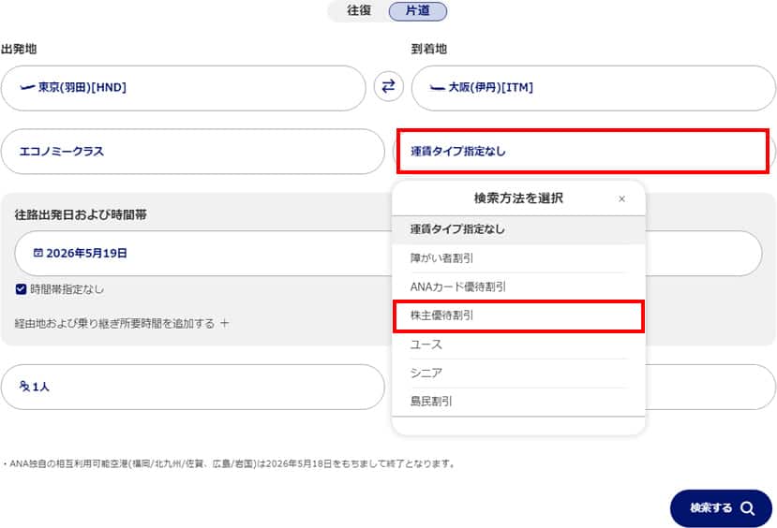Click the airplane icon in departure field

pyautogui.click(x=26, y=88)
